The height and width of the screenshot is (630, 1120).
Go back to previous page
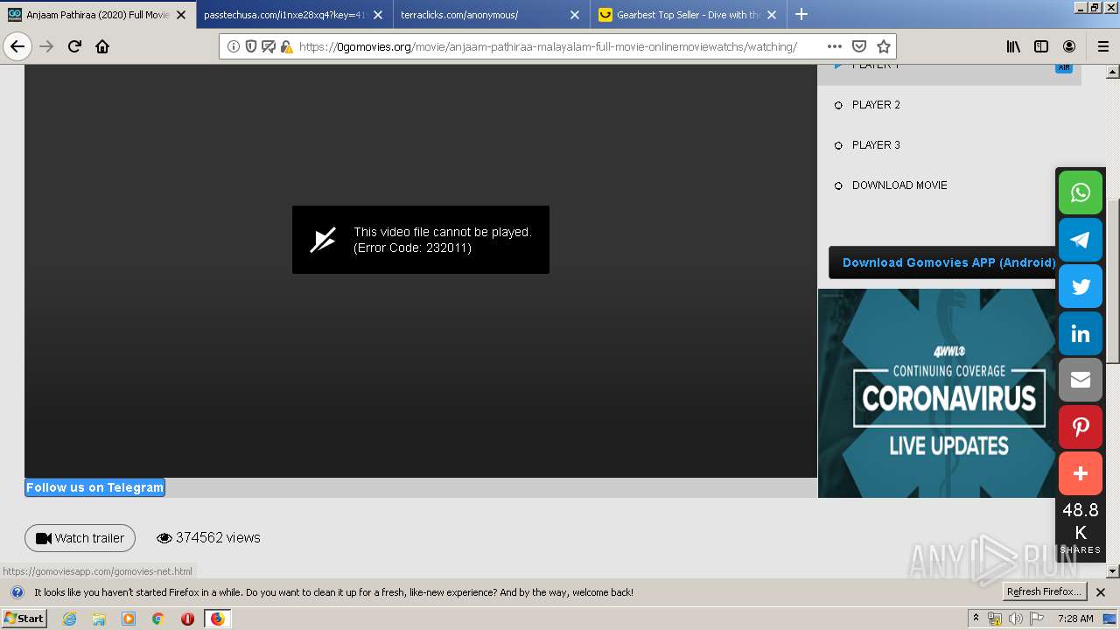[x=17, y=46]
